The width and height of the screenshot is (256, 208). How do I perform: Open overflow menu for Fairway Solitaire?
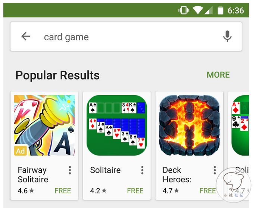(70, 170)
